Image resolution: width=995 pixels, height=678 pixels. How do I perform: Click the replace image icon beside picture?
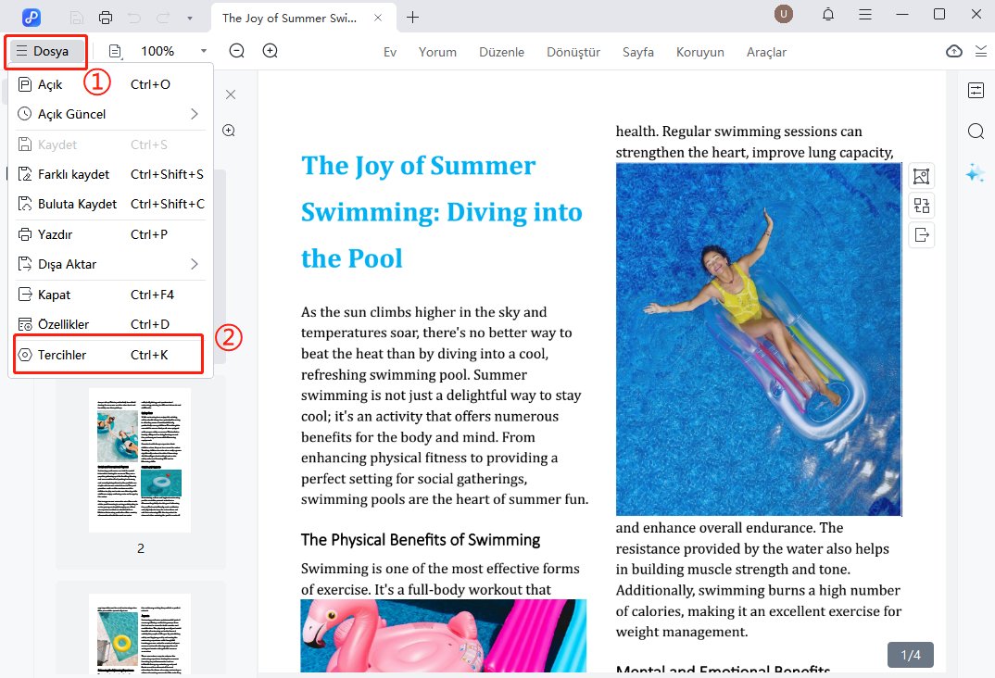[921, 206]
